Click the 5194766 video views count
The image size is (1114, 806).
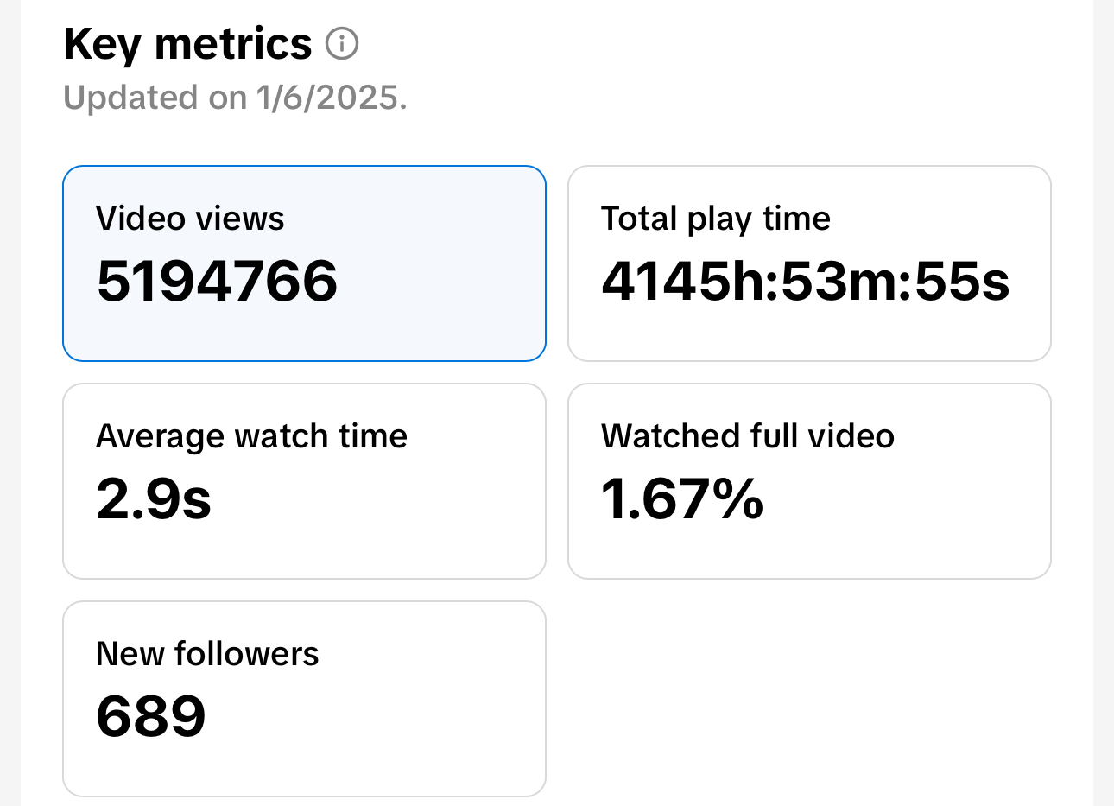point(217,282)
